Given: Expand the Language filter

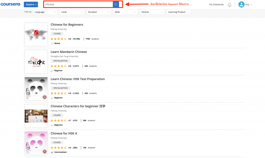Looking at the screenshot, I should [x=45, y=12].
